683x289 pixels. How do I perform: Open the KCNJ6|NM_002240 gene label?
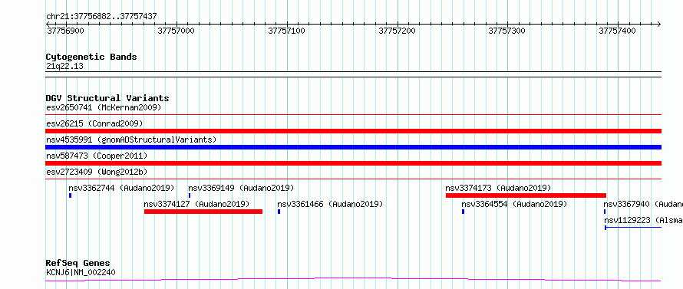(81, 273)
